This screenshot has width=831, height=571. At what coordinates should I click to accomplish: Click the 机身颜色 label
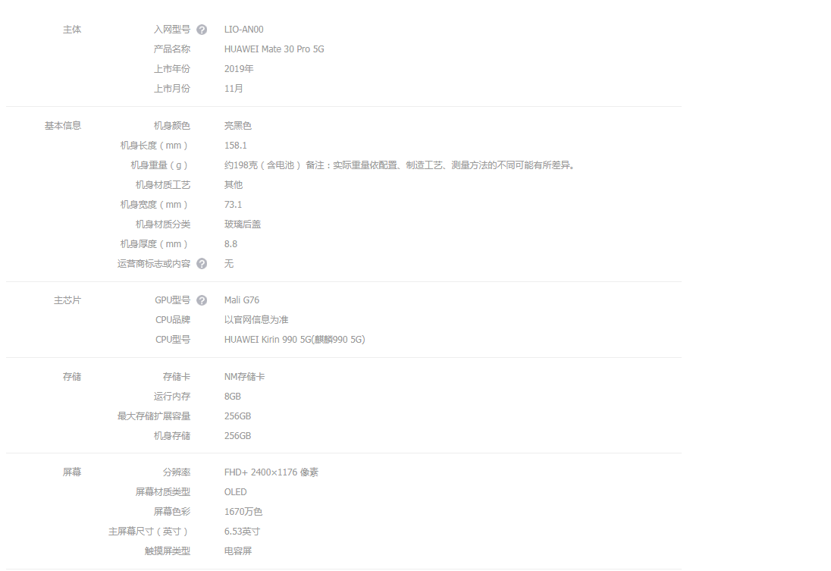point(171,126)
